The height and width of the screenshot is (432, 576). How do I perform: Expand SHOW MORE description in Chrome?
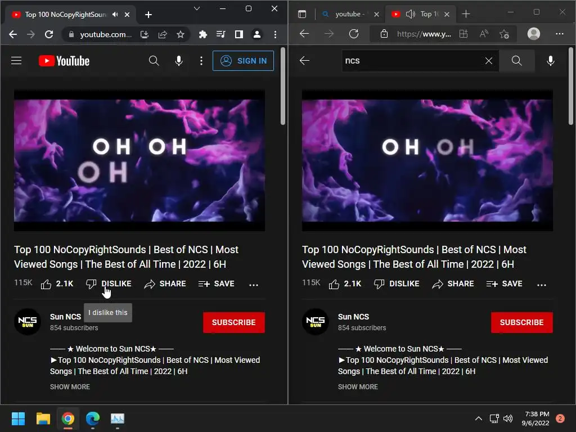coord(70,387)
